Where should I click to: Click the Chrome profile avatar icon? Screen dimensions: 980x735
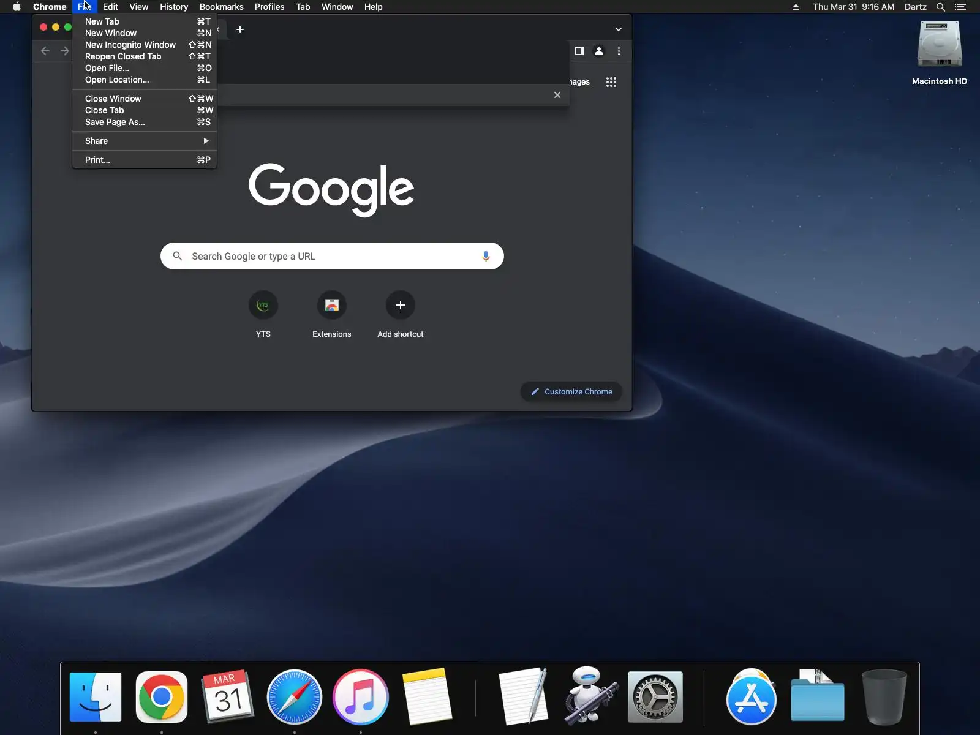pyautogui.click(x=599, y=51)
